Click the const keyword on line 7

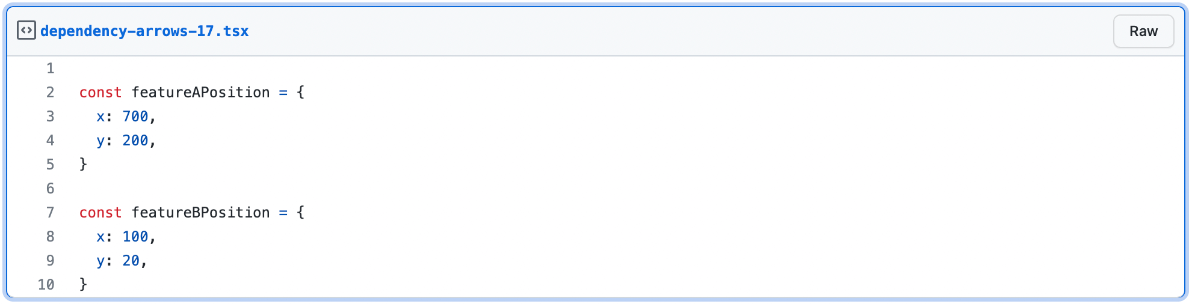(x=100, y=213)
